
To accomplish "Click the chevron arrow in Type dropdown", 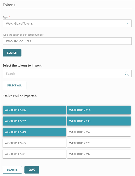I will tap(128, 23).
